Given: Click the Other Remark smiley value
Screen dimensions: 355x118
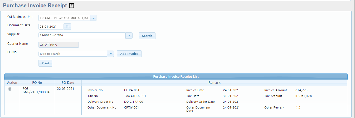Looking at the screenshot, I should (x=298, y=107).
